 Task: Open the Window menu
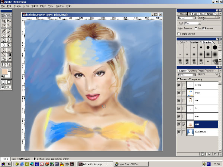tap(60, 6)
